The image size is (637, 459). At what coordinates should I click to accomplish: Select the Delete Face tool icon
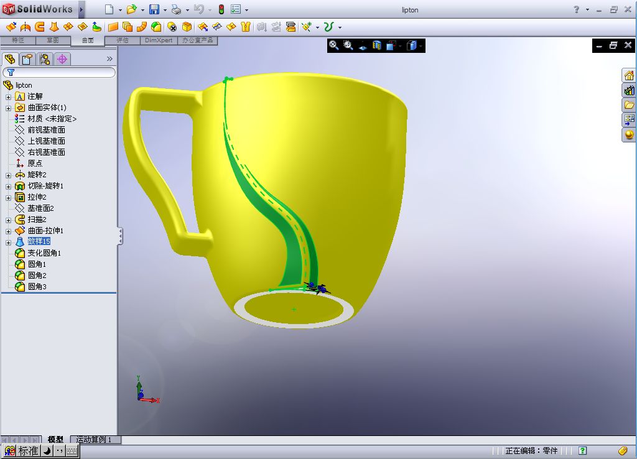click(172, 27)
